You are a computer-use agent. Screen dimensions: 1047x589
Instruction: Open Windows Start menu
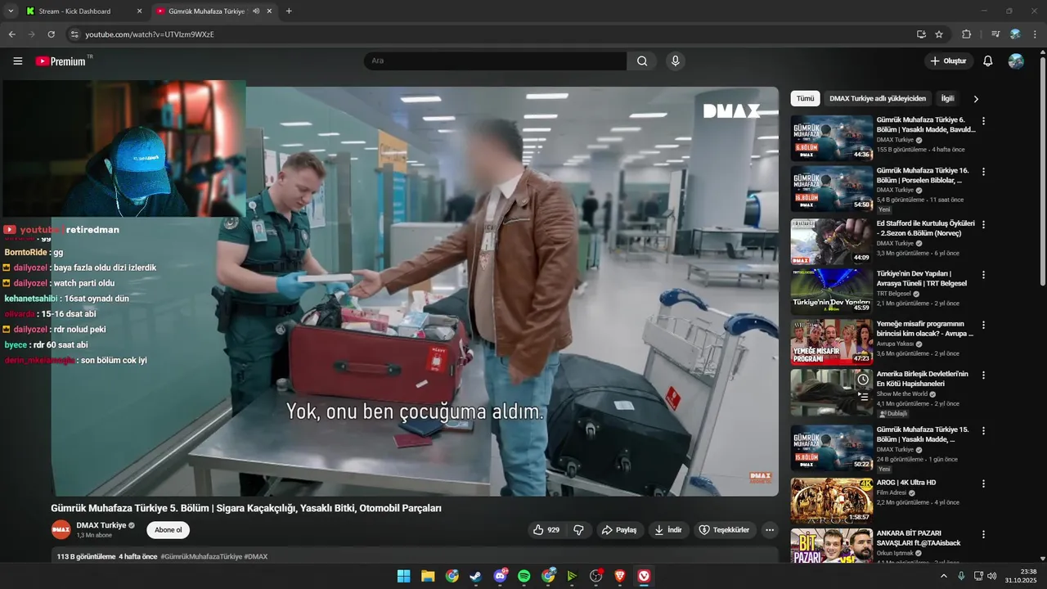[403, 576]
